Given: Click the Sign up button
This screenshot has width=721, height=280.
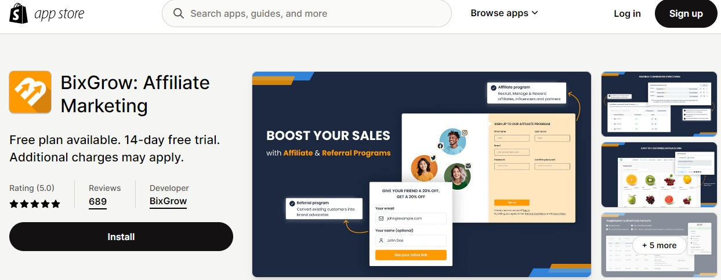Looking at the screenshot, I should (x=686, y=14).
